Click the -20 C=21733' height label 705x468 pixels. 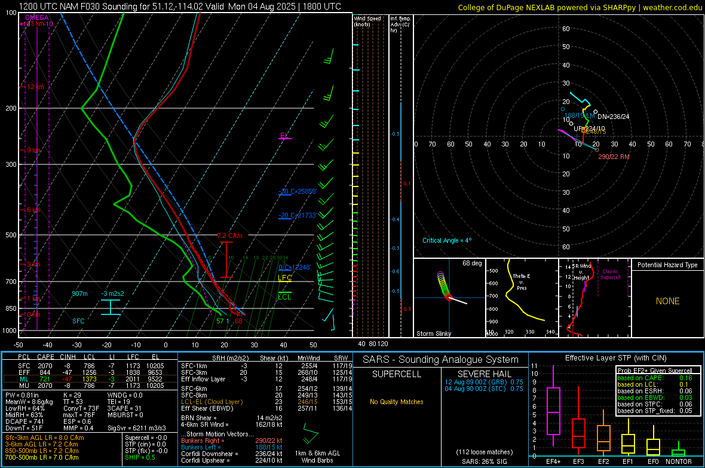[298, 216]
